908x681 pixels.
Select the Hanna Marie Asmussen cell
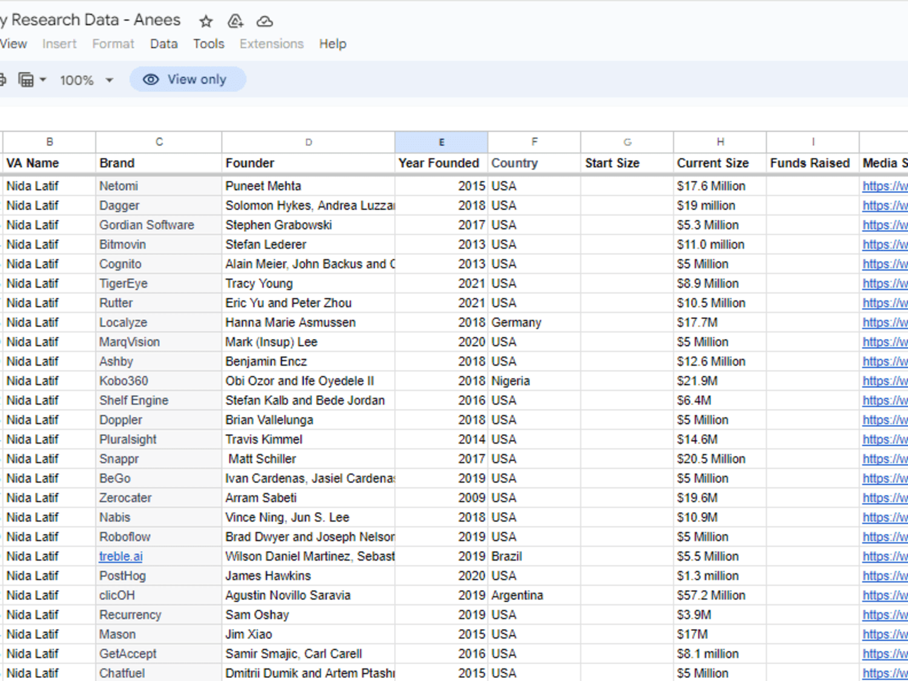point(309,322)
